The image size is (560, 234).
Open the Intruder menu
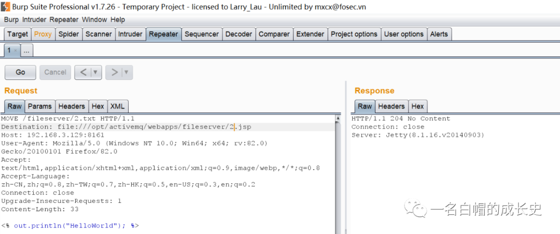(35, 20)
